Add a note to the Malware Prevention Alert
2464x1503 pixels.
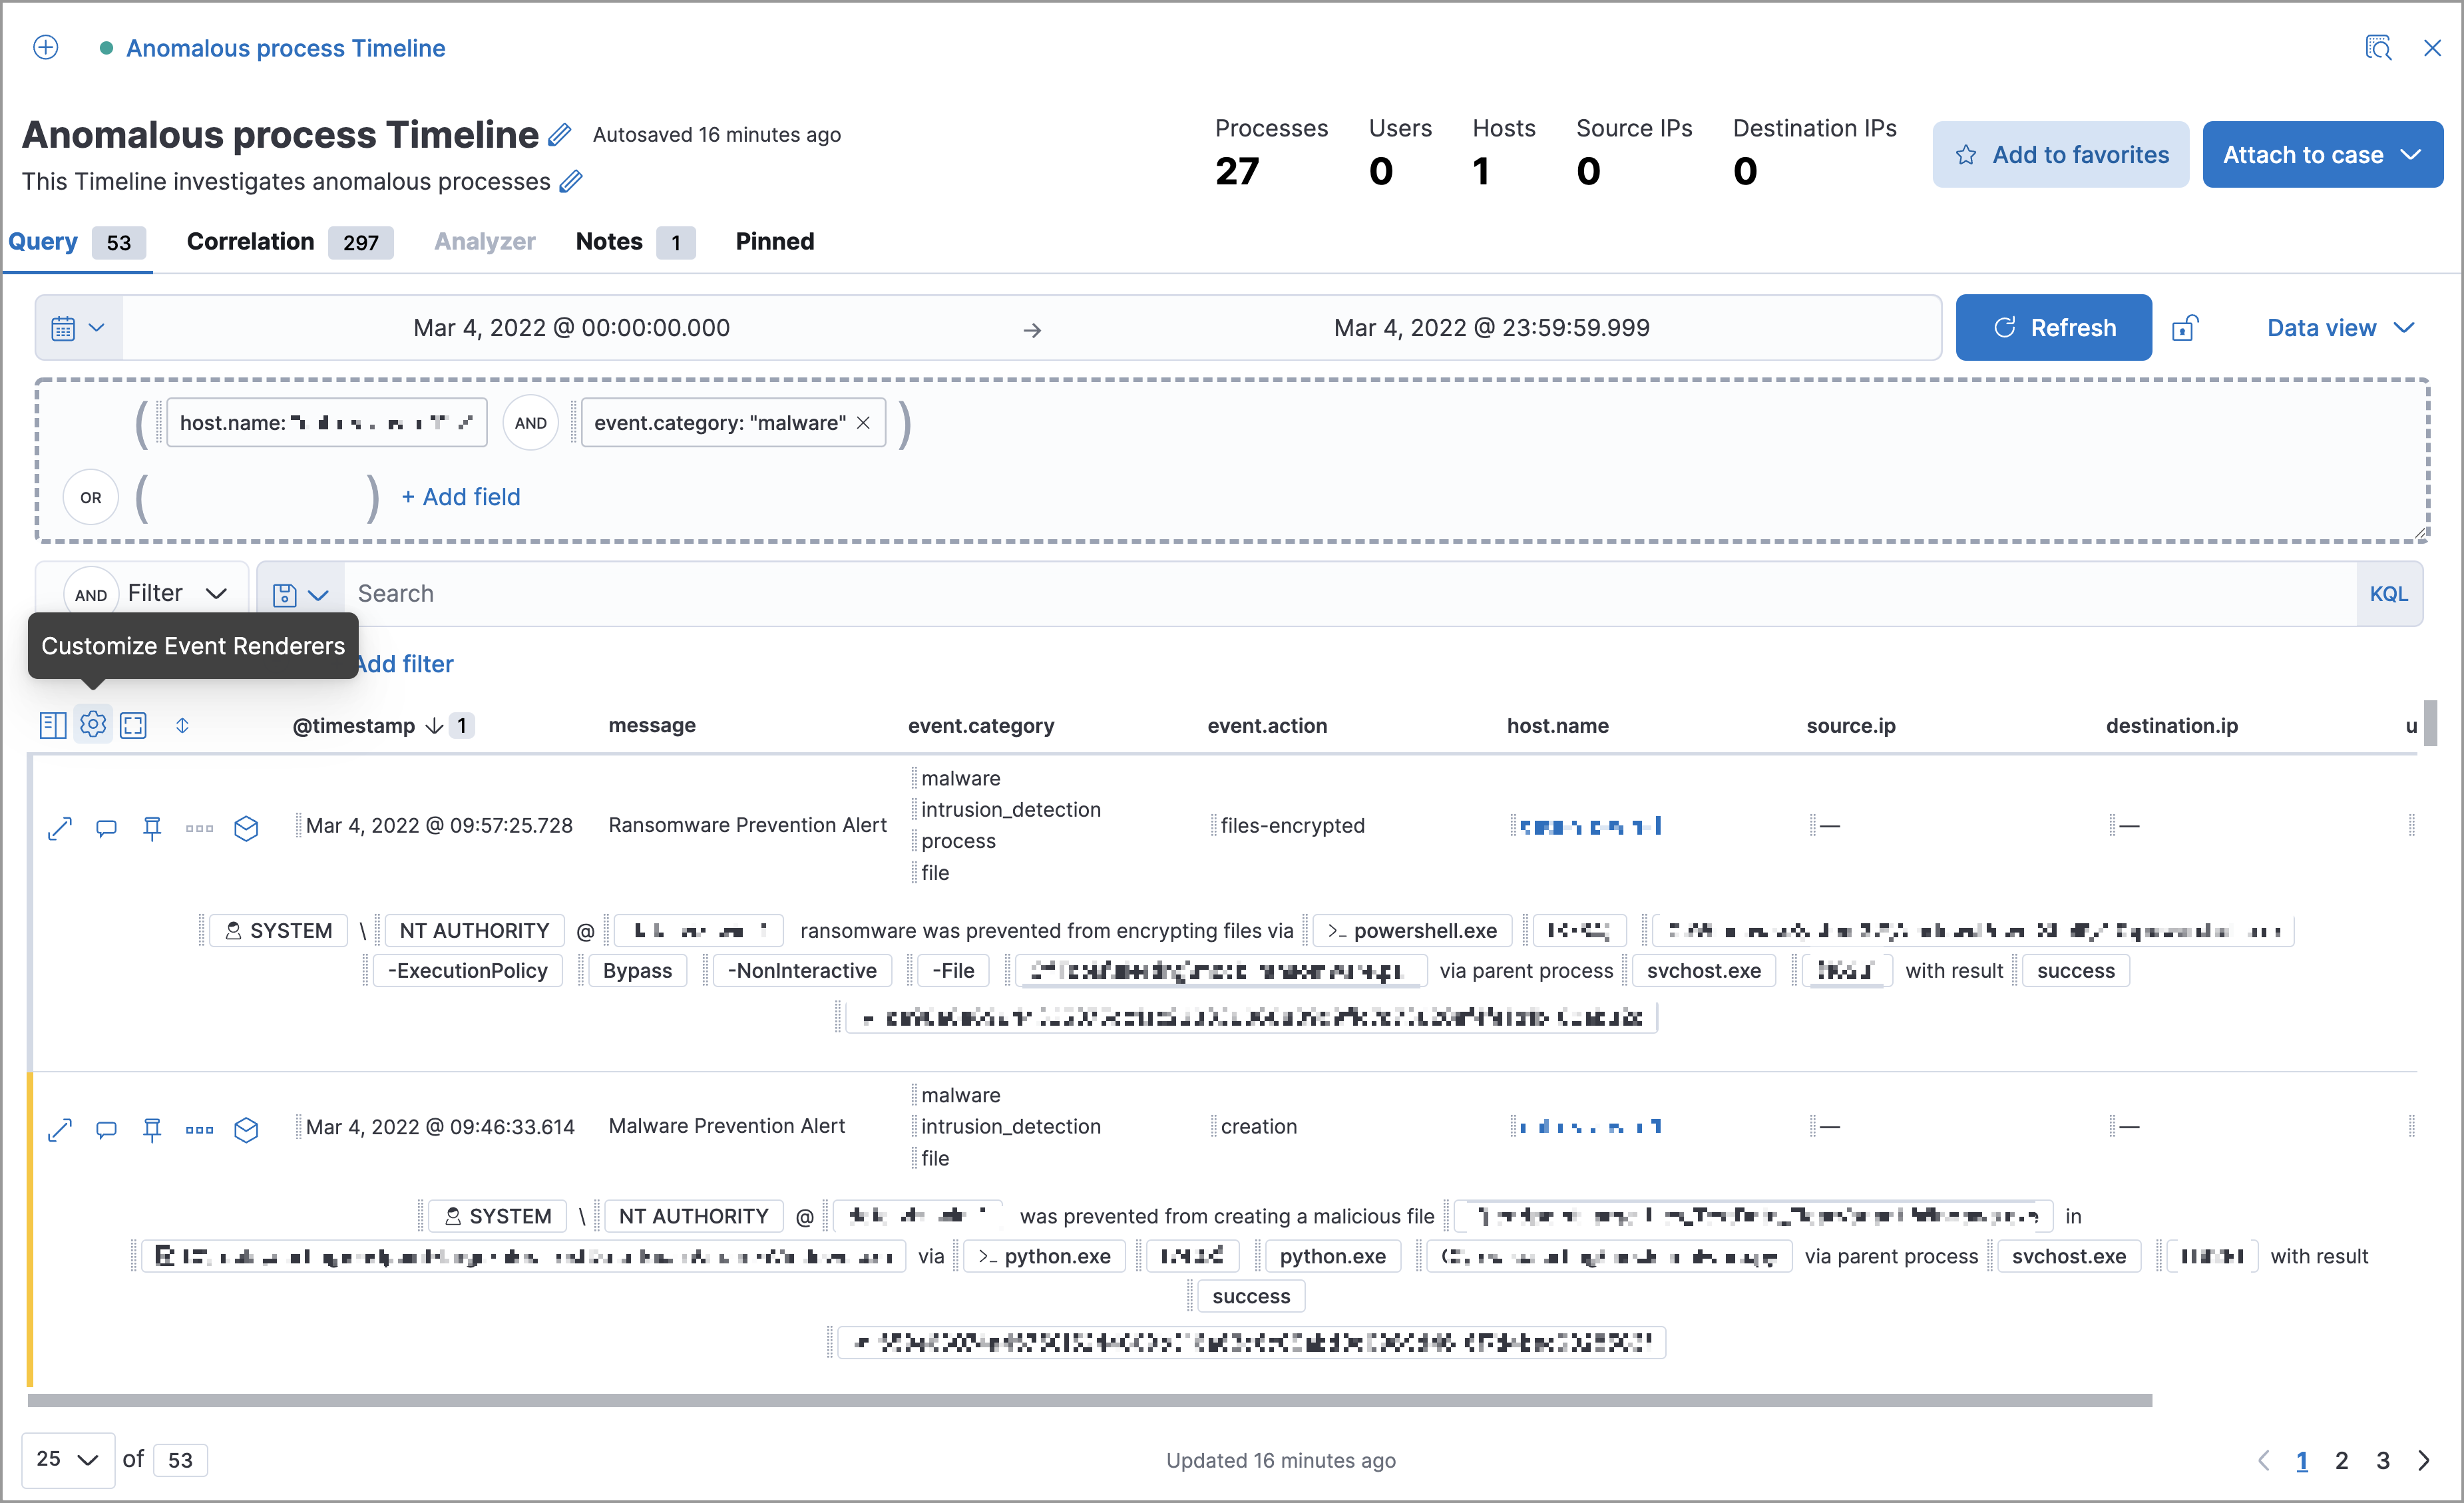106,1130
